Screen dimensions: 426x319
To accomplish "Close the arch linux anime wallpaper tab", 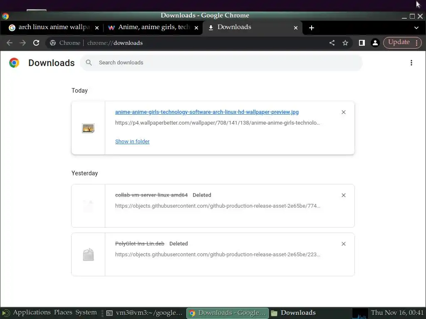I will 97,28.
